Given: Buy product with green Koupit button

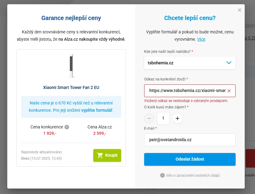Looking at the screenshot, I should 107,155.
